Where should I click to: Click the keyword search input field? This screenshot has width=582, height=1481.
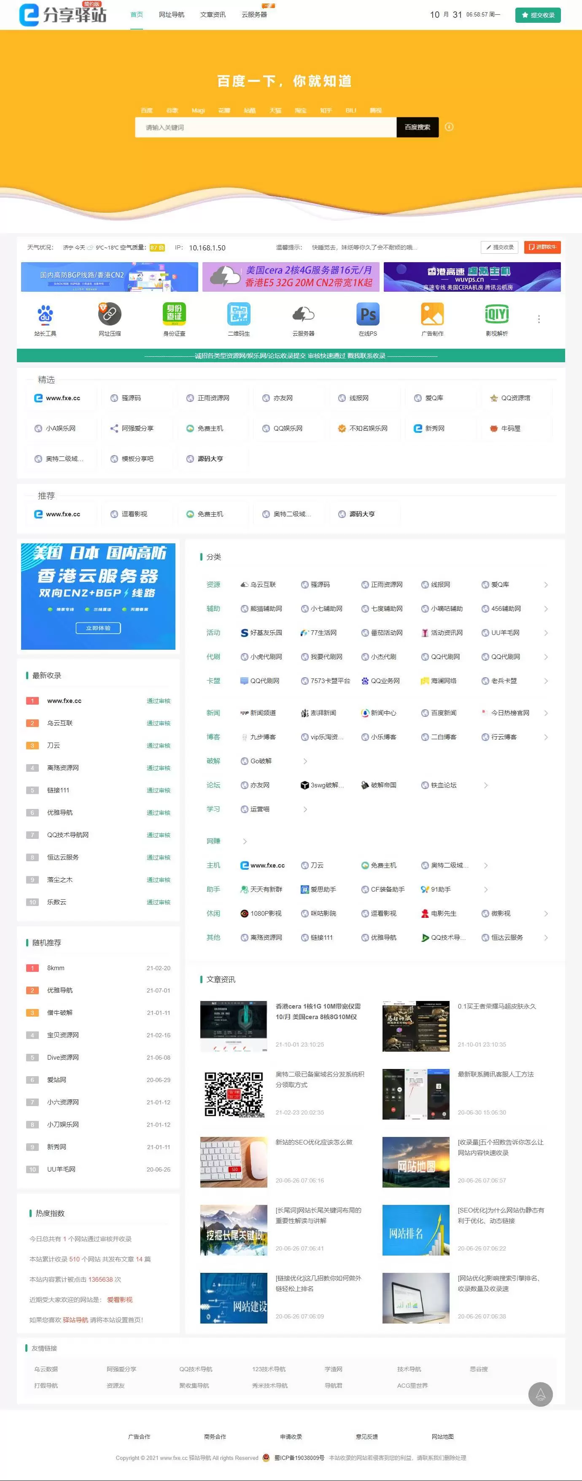[x=265, y=127]
